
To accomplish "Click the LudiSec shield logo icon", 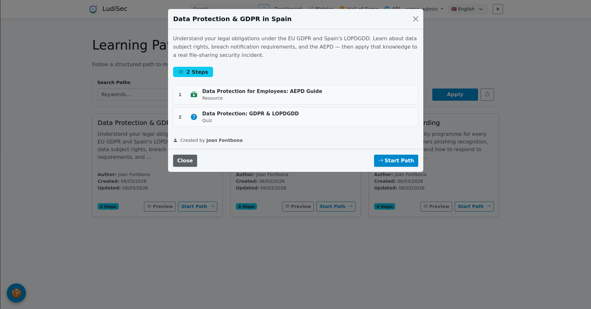I will pos(93,9).
